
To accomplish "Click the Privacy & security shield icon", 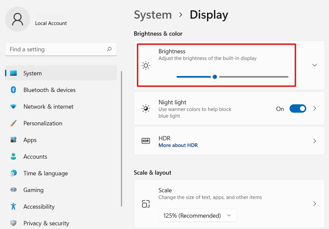I will pyautogui.click(x=13, y=223).
